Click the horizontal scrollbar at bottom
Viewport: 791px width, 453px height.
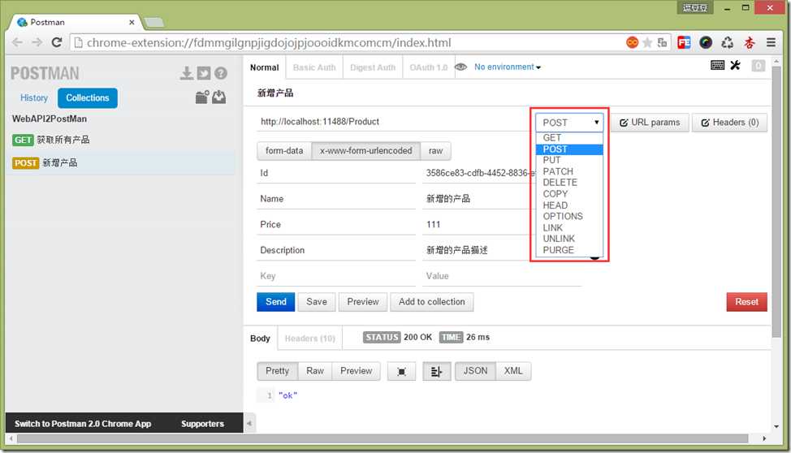(x=383, y=439)
